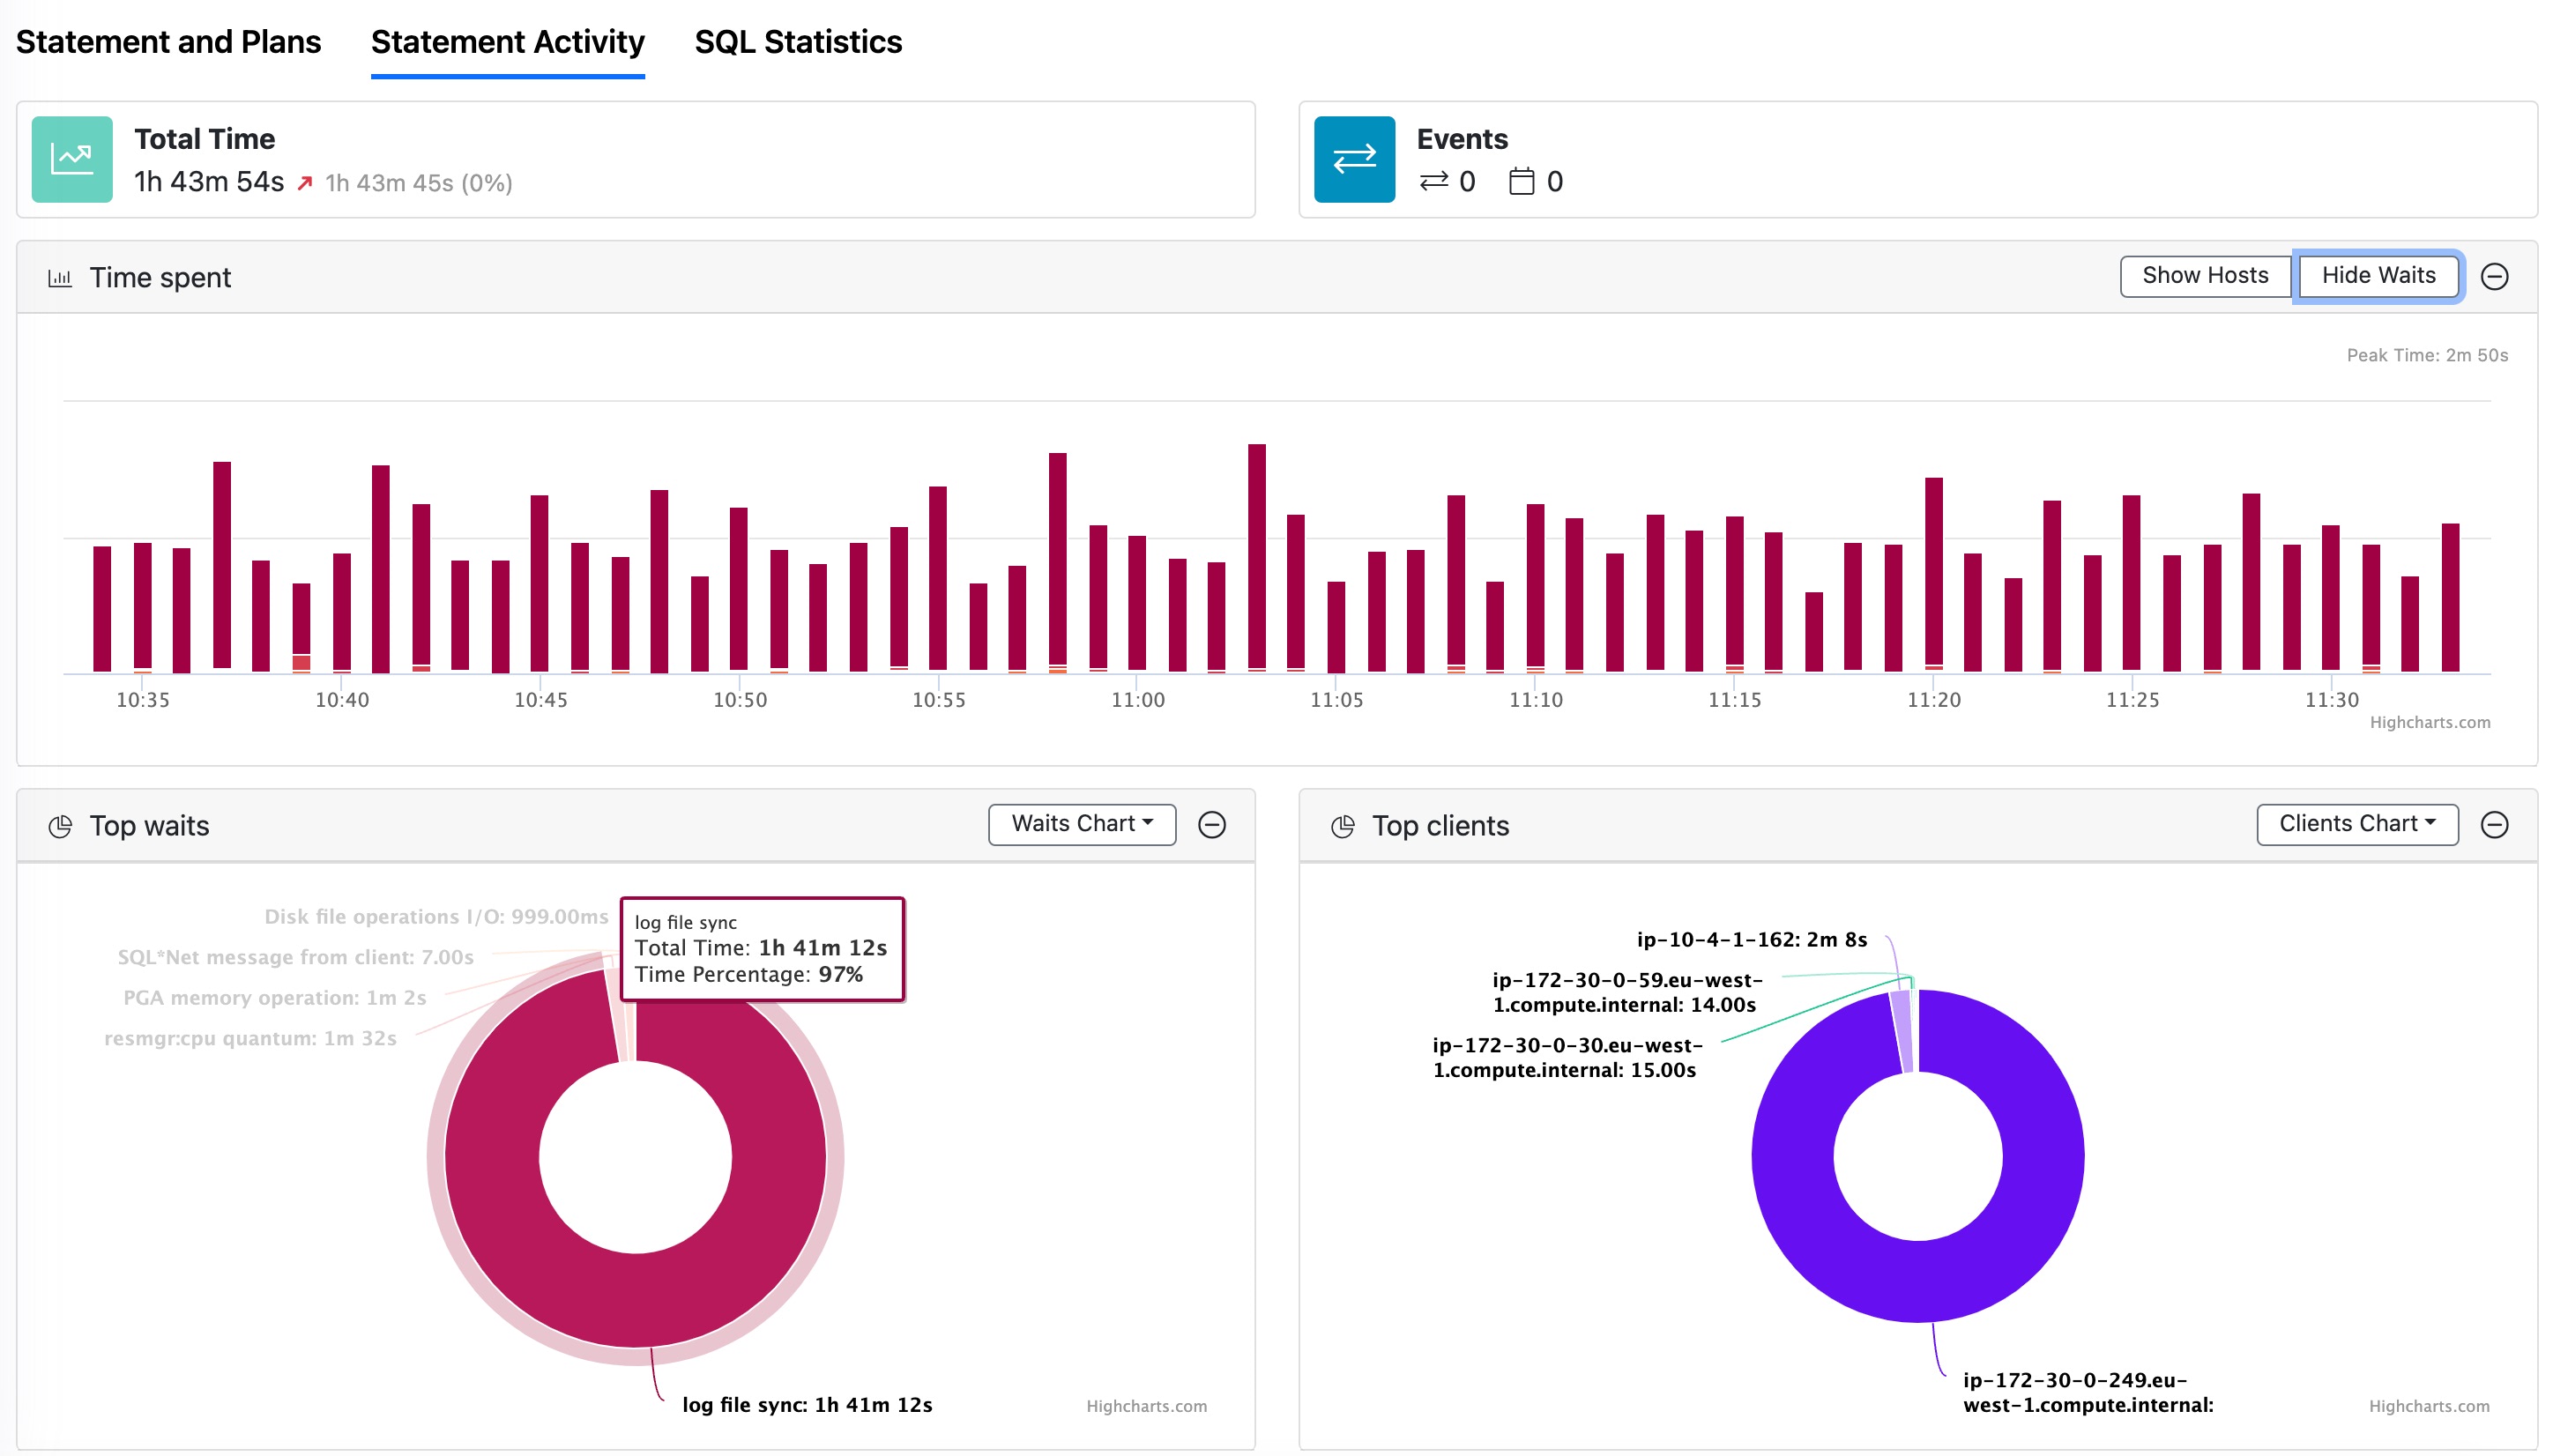Click the ip-10-4-1-162 label on Top clients

(1750, 939)
